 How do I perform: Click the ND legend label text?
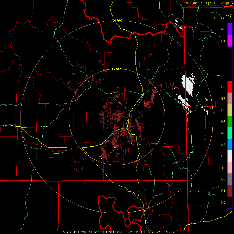(223, 202)
